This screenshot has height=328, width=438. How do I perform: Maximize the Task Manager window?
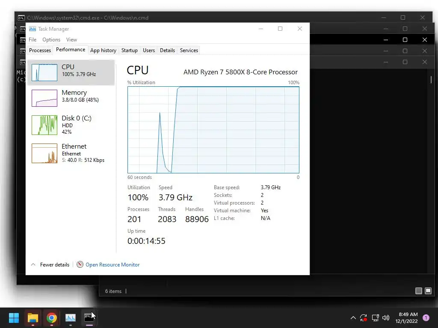[280, 29]
